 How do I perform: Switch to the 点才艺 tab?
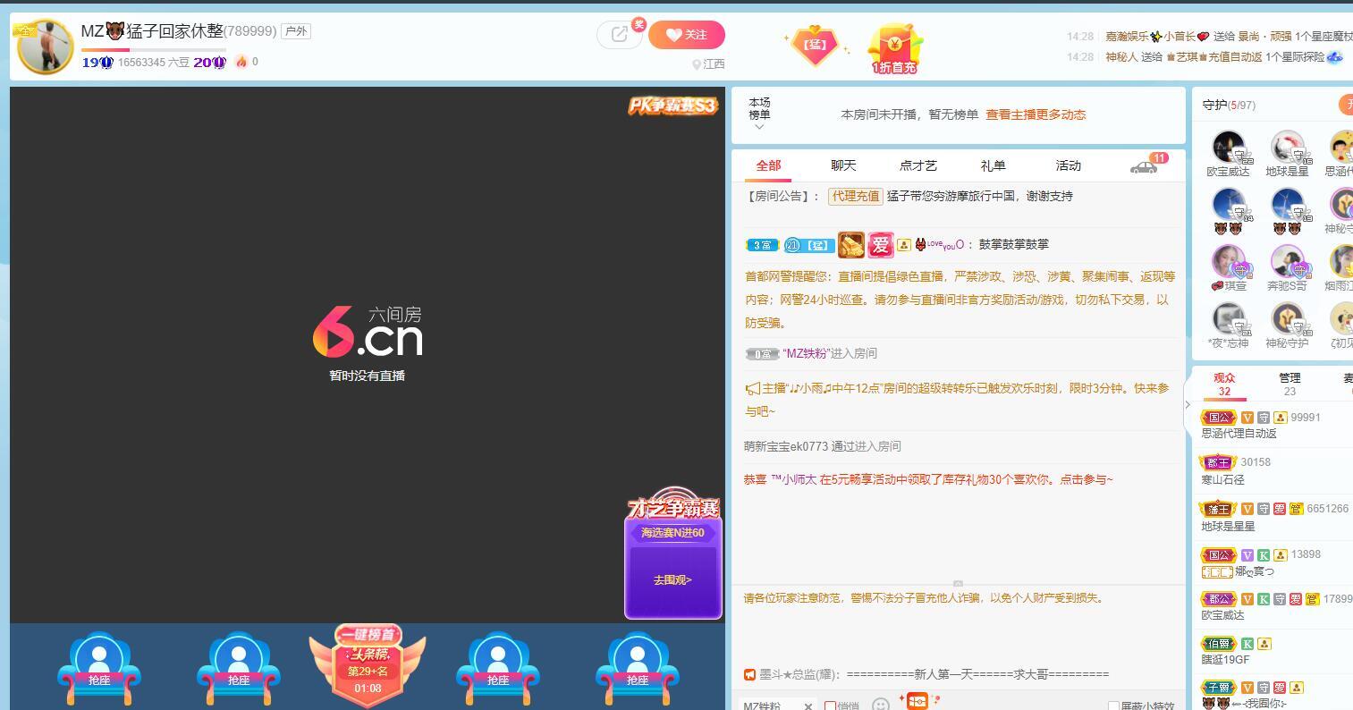tap(918, 165)
